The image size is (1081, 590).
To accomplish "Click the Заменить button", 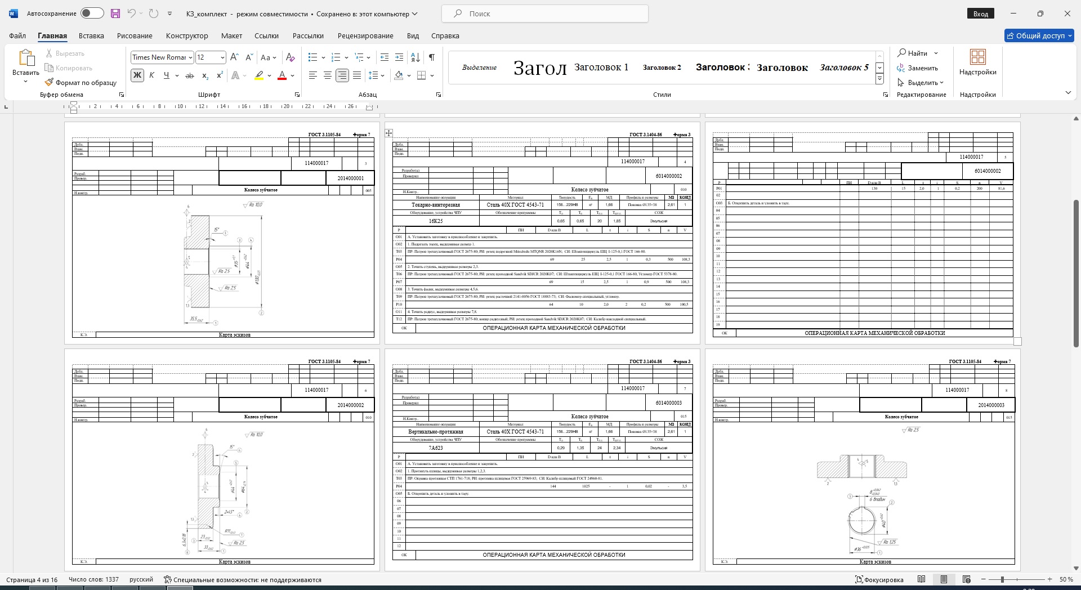I will (x=918, y=68).
